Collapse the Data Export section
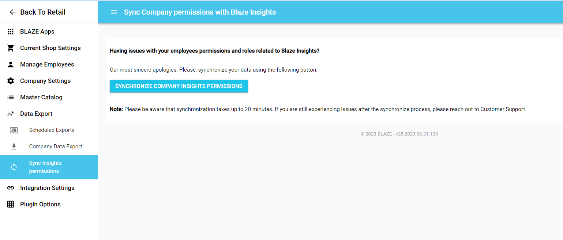The width and height of the screenshot is (563, 240). tap(49, 114)
